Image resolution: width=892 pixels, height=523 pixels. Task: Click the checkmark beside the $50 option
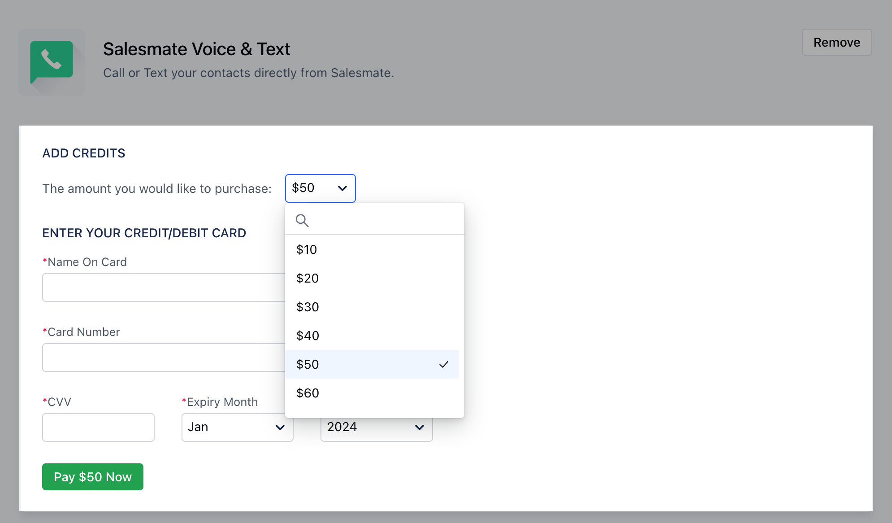pos(444,364)
